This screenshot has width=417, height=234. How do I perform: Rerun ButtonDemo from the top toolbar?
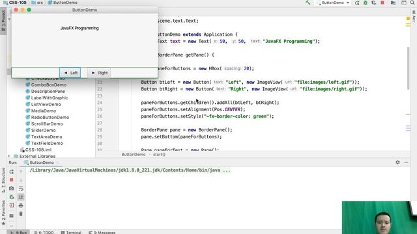(357, 3)
